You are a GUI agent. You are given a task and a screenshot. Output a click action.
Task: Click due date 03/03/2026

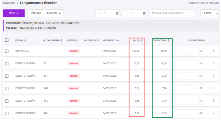[x=110, y=76]
